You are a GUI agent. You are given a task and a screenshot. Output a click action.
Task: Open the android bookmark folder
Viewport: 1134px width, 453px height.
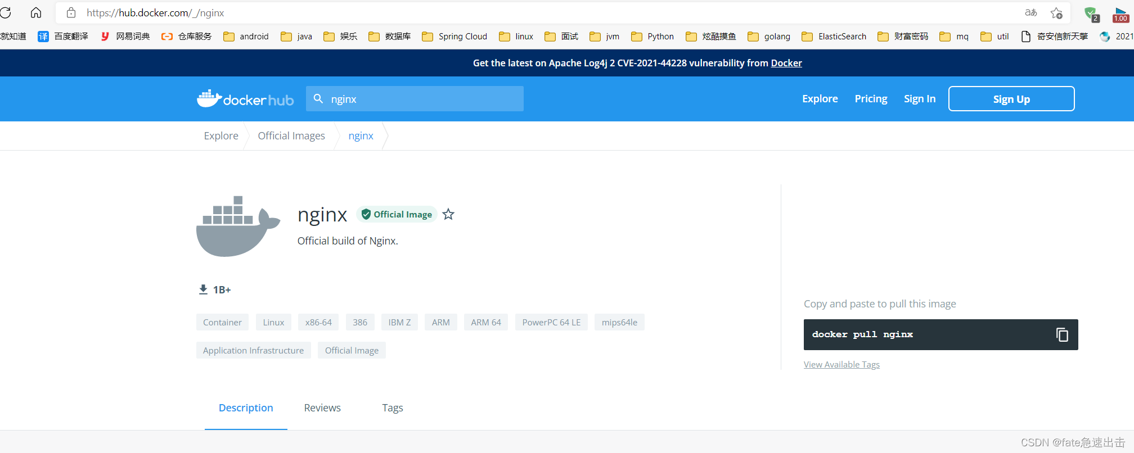pos(246,37)
